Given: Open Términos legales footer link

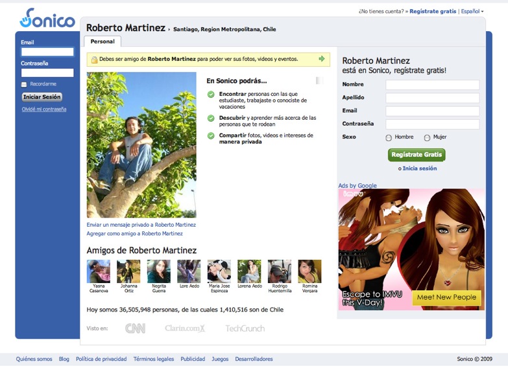Looking at the screenshot, I should tap(154, 359).
